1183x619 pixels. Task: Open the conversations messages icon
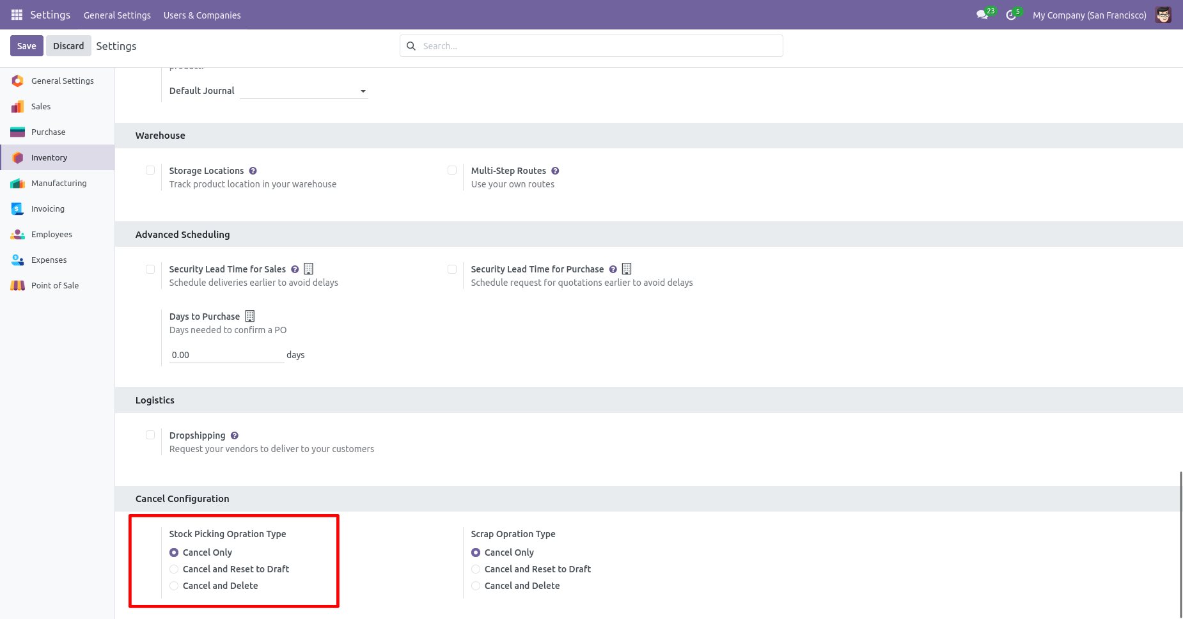[x=982, y=15]
